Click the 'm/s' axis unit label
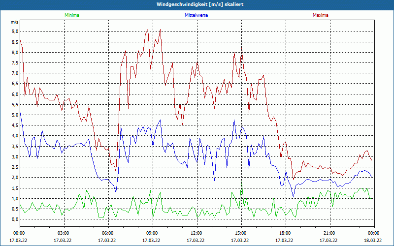 14,22
